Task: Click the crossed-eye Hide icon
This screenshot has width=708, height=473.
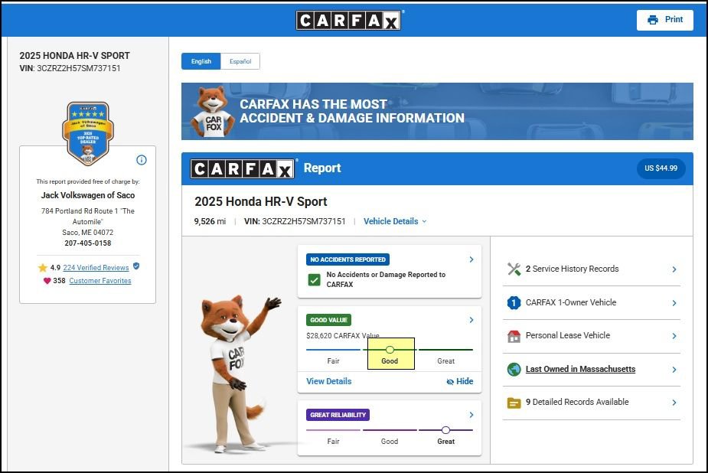Action: coord(450,382)
